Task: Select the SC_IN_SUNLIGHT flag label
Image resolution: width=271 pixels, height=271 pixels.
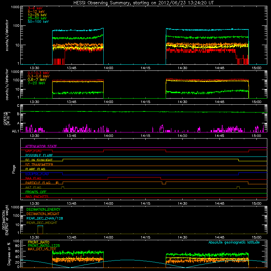Action: click(x=39, y=160)
